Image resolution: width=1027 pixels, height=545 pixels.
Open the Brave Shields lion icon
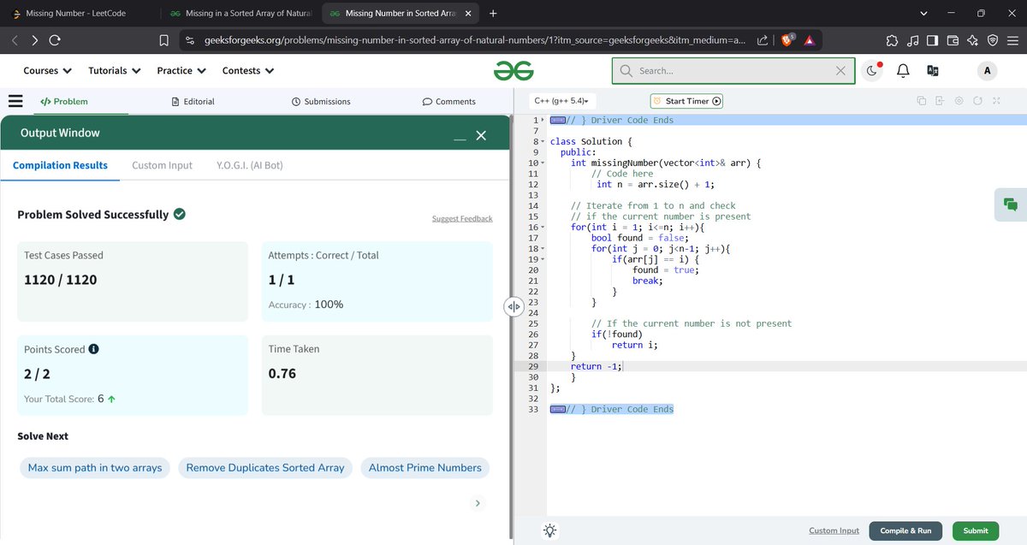pyautogui.click(x=787, y=40)
